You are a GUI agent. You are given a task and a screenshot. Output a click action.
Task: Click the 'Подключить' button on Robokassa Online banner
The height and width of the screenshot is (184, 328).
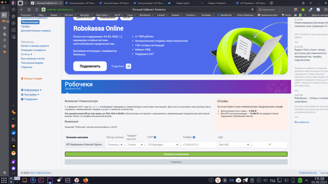click(x=90, y=66)
